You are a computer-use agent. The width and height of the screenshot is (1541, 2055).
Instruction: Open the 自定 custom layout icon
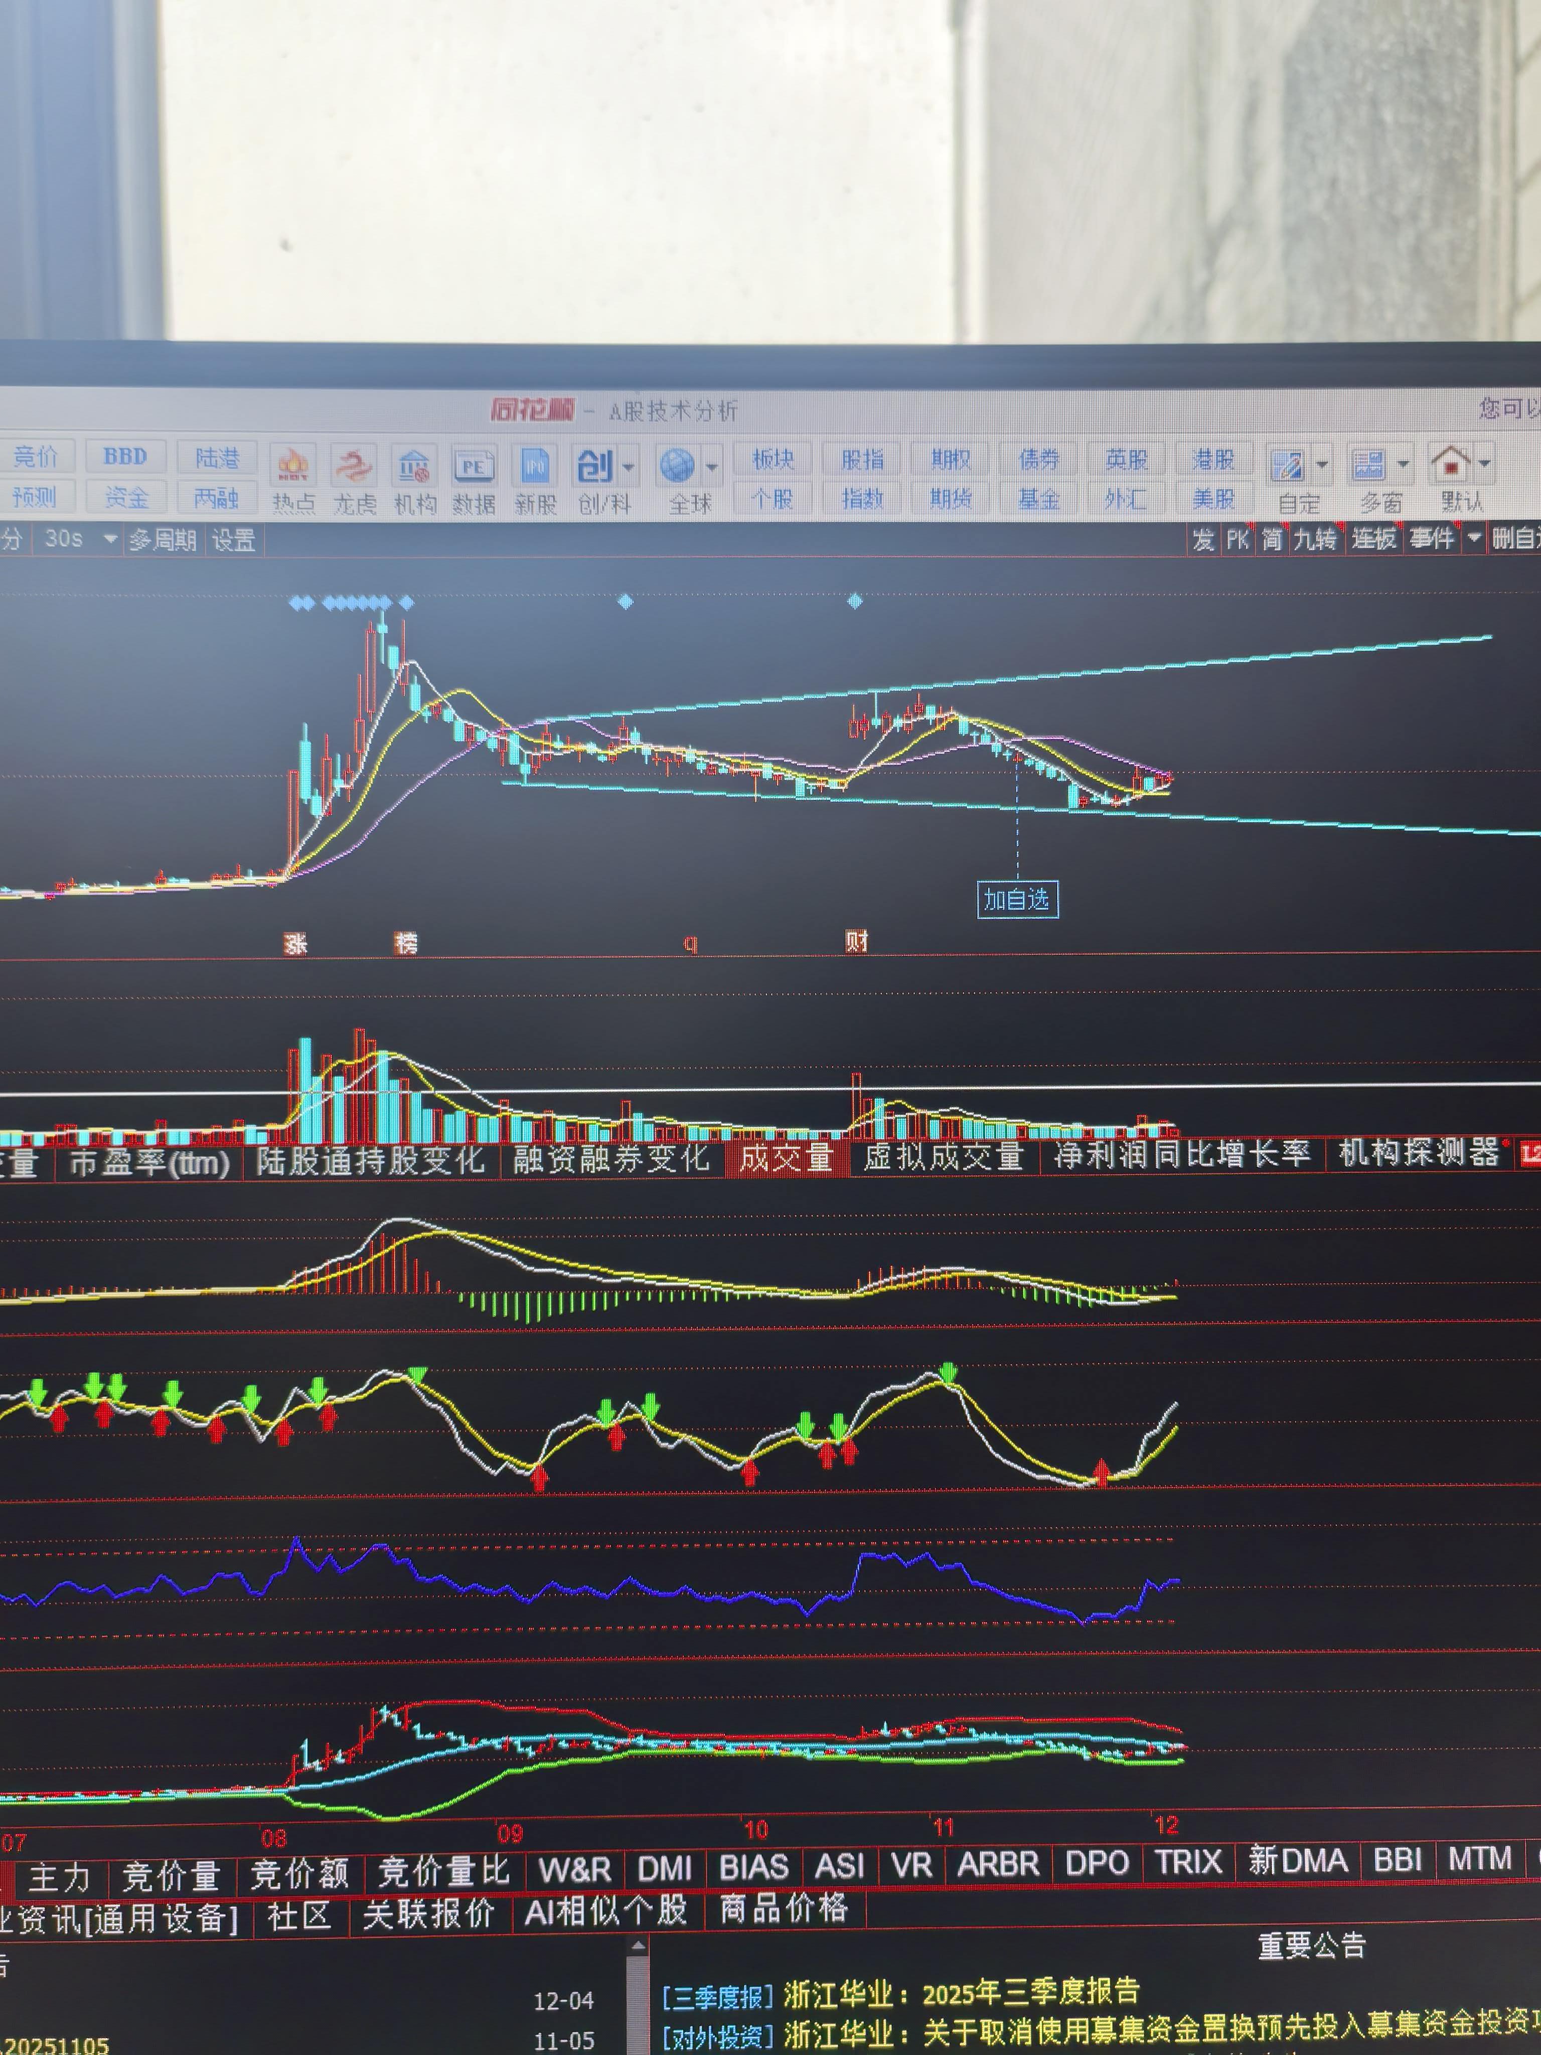pos(1288,465)
